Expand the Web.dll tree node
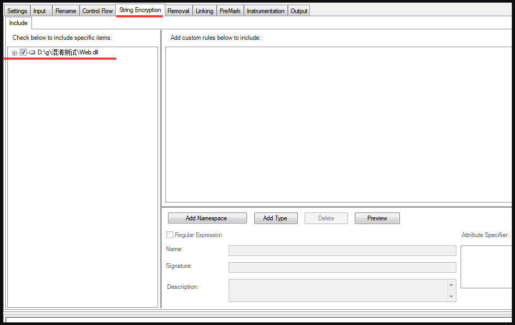The width and height of the screenshot is (515, 325). 13,52
